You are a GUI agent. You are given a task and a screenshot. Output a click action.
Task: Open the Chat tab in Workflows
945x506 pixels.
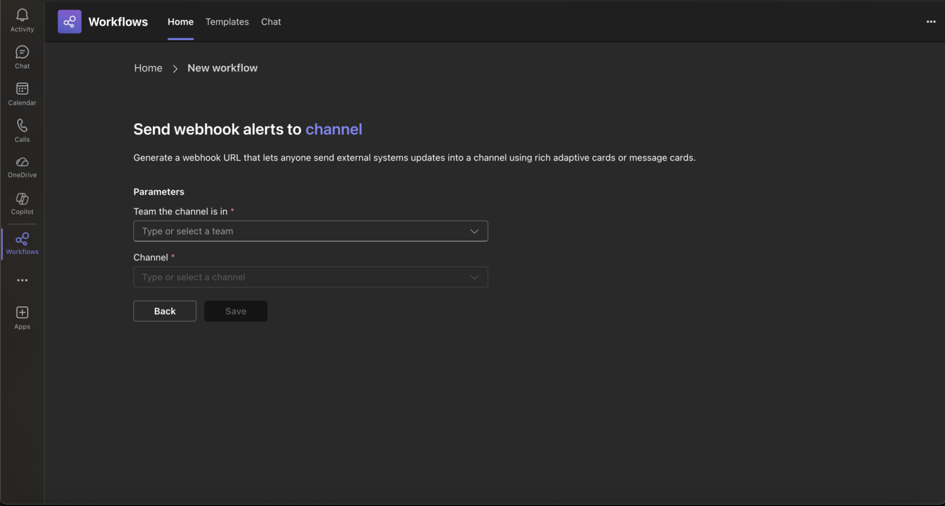click(x=271, y=22)
